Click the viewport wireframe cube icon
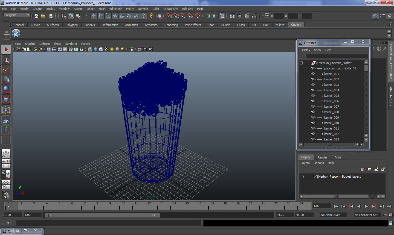394x235 pixels. (90, 49)
